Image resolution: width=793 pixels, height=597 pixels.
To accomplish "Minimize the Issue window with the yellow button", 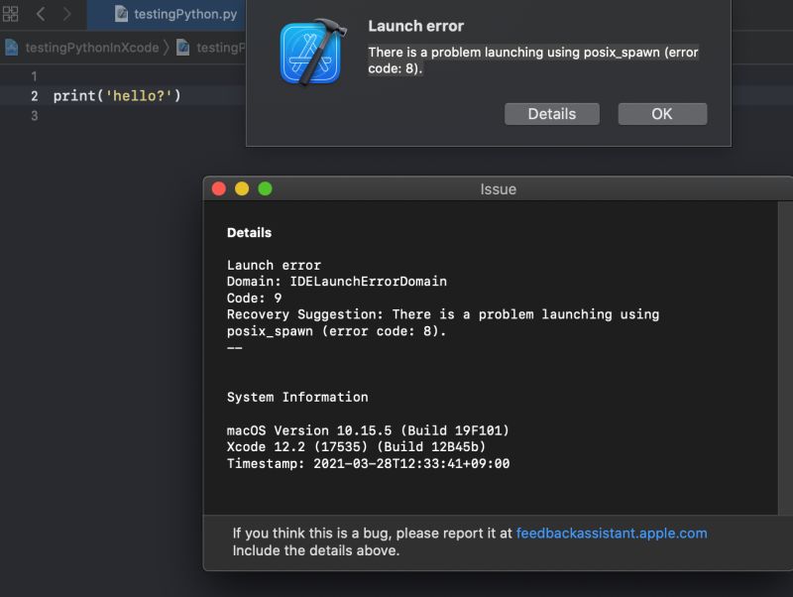I will coord(240,188).
